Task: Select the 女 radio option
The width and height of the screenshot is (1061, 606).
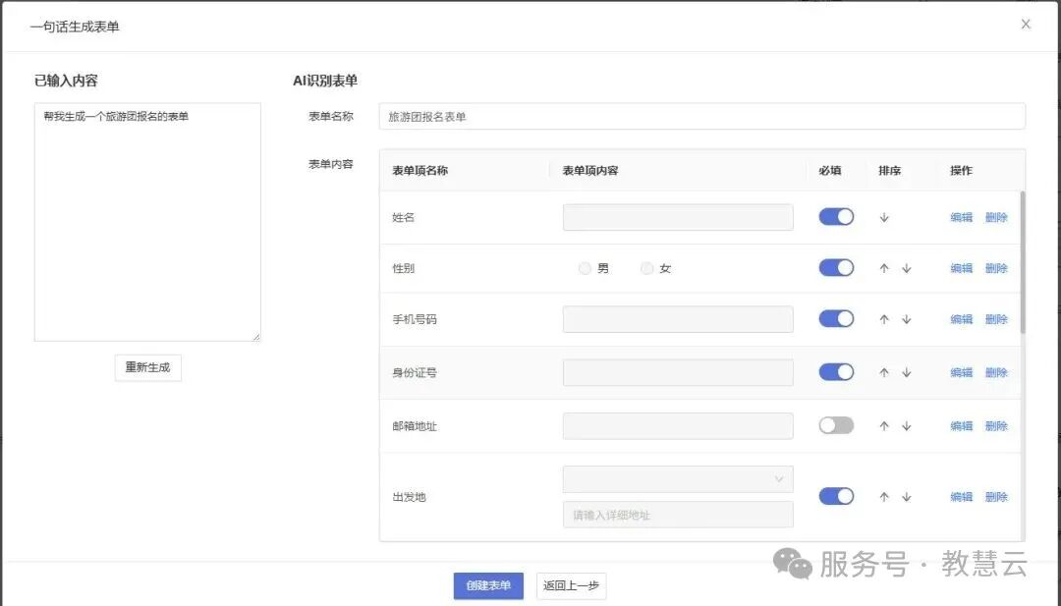Action: (646, 268)
